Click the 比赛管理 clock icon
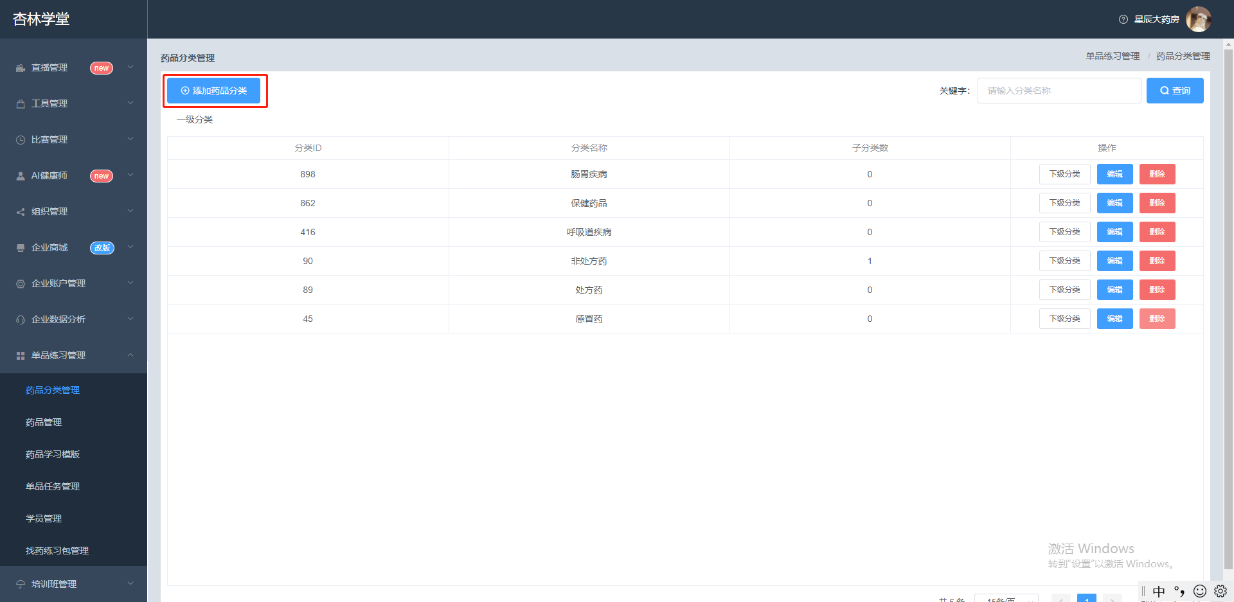 (x=21, y=140)
